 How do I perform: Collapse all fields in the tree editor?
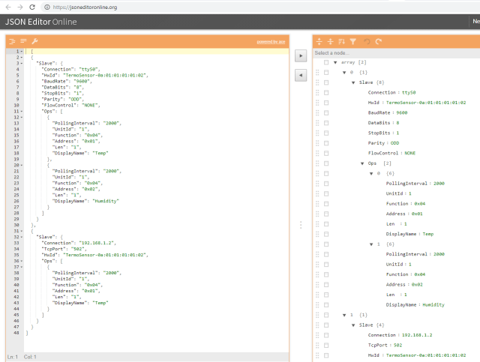(x=330, y=41)
